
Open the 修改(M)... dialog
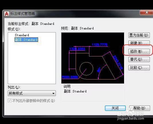coord(139,51)
